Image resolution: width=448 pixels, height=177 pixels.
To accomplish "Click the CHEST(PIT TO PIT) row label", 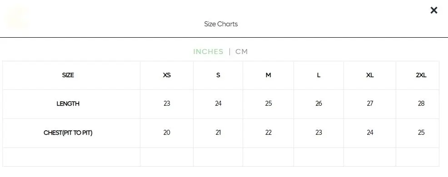I will tap(68, 133).
